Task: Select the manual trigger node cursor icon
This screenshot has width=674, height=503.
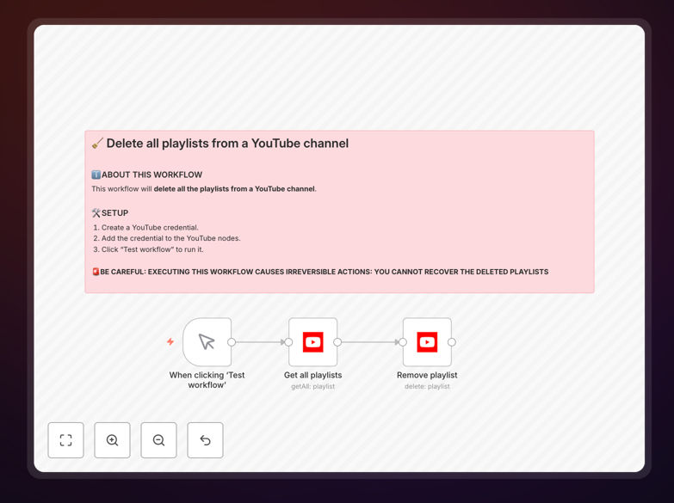Action: pos(207,342)
